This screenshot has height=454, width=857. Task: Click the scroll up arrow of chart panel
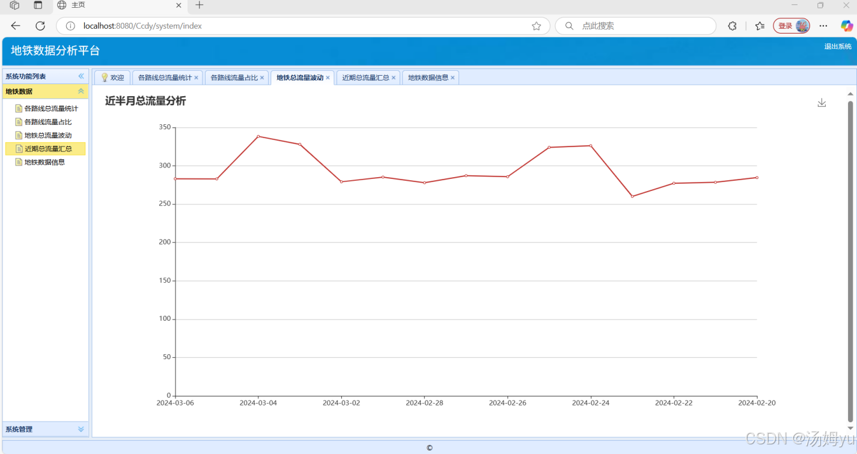850,94
